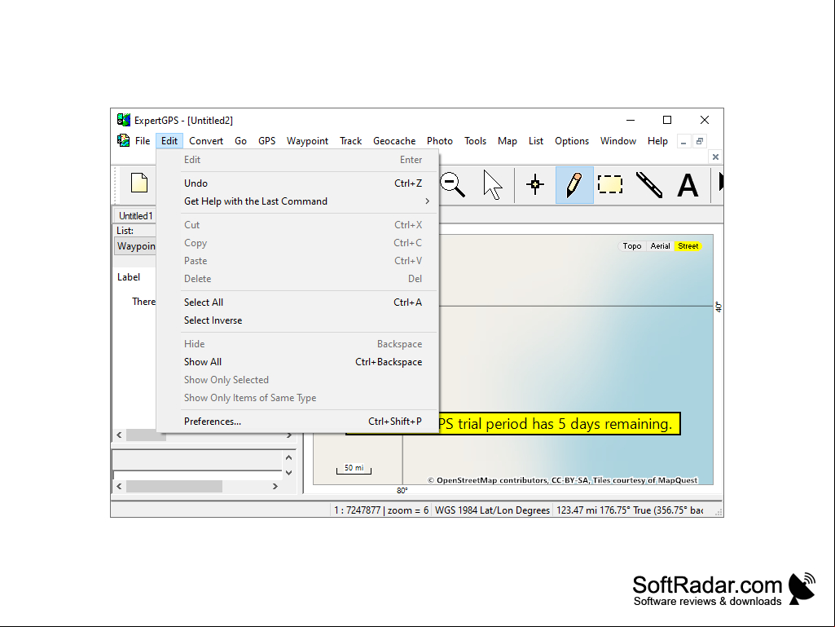Open the List menu
This screenshot has width=835, height=627.
point(536,141)
